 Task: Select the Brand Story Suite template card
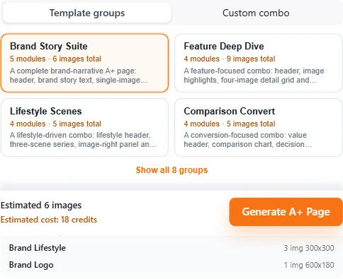tap(84, 63)
